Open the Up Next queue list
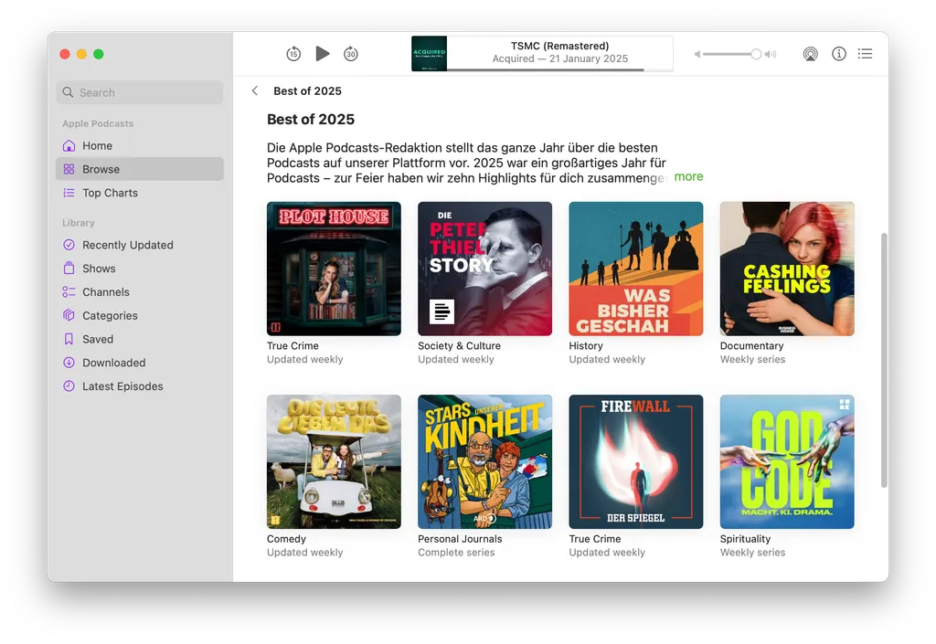Viewport: 936px width, 644px height. [x=865, y=54]
